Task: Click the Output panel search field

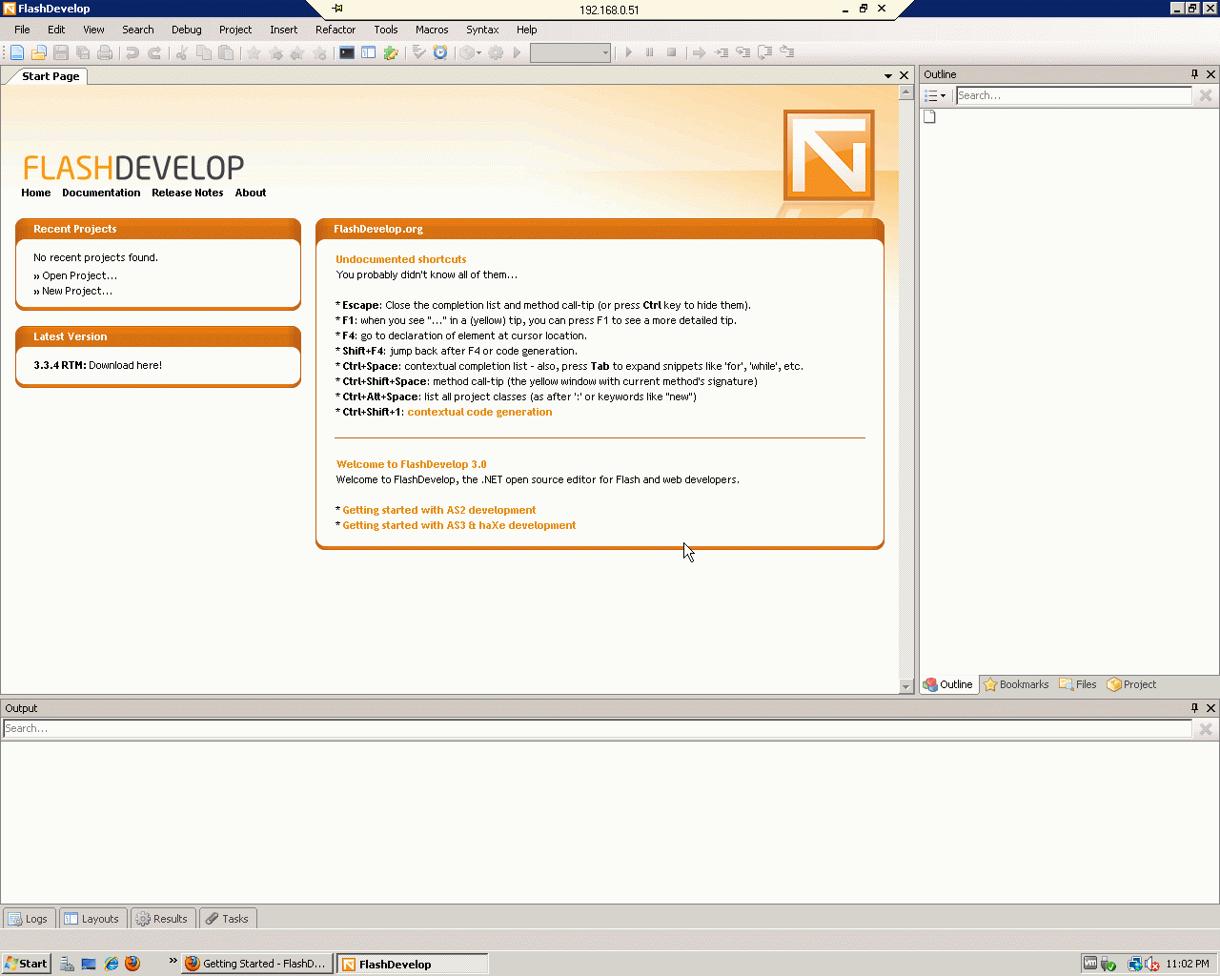Action: coord(597,728)
